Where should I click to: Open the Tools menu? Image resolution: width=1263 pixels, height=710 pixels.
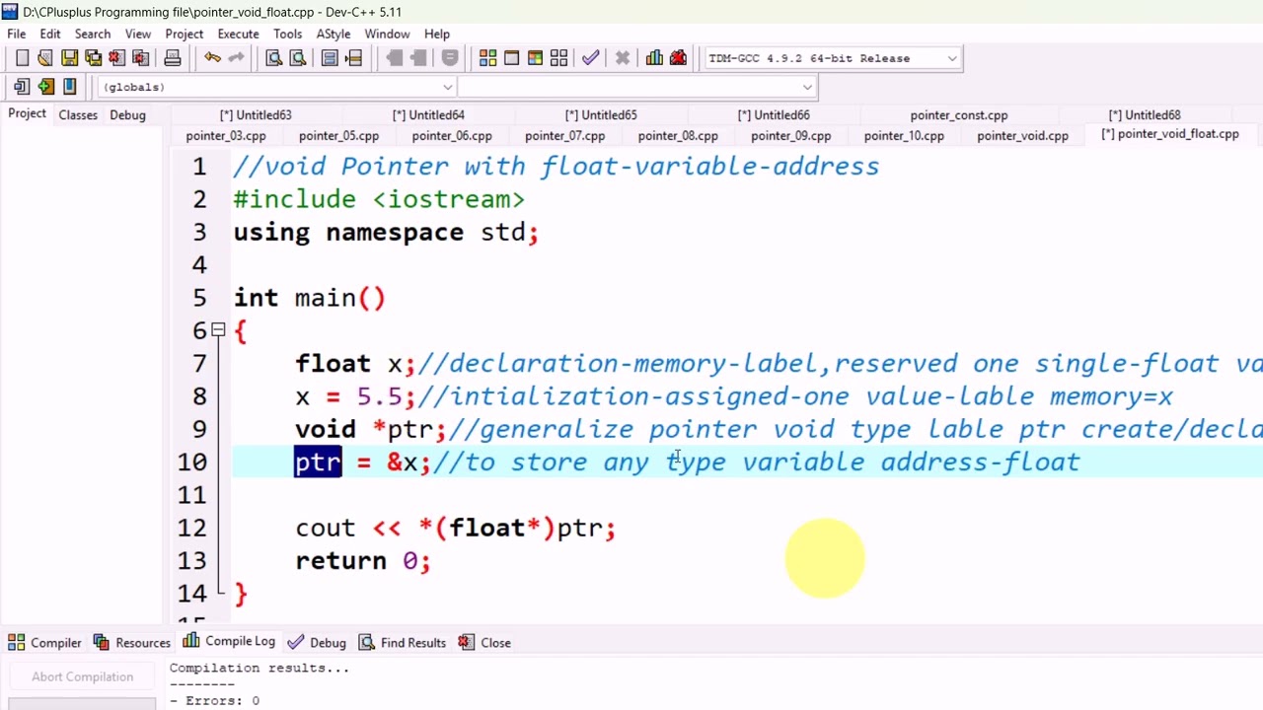point(288,34)
